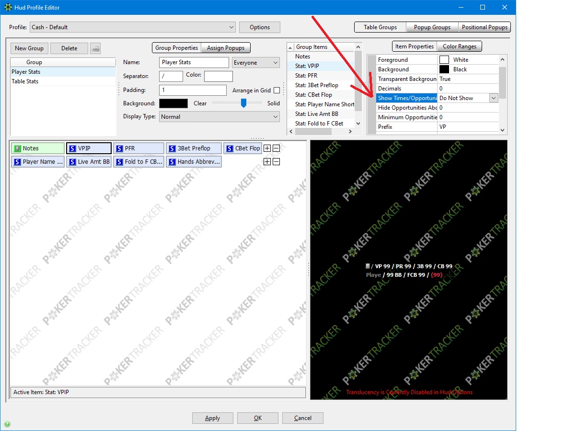Select Notes in the Group Items list

321,57
